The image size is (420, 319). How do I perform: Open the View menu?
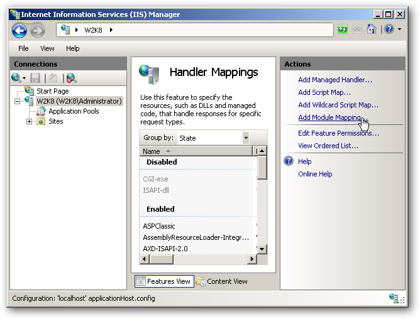click(47, 48)
